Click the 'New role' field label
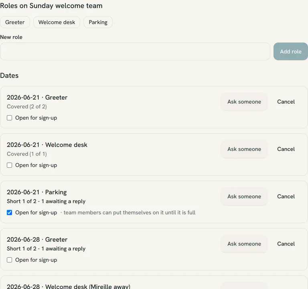 pos(11,37)
